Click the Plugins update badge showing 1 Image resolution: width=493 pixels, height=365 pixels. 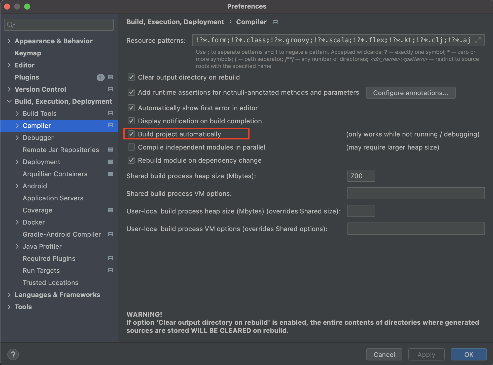(x=100, y=77)
